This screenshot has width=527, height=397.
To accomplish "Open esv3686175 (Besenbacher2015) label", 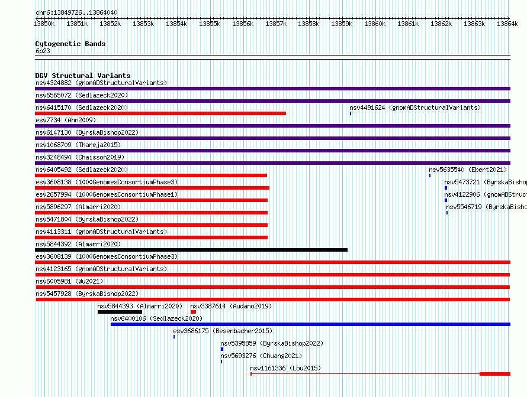I will tap(223, 331).
